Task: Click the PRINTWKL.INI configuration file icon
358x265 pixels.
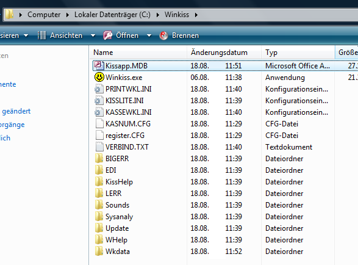Action: tap(99, 89)
